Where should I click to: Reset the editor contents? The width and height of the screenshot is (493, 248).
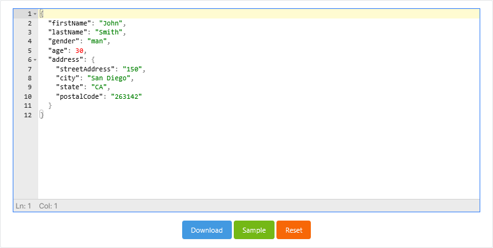coord(294,230)
